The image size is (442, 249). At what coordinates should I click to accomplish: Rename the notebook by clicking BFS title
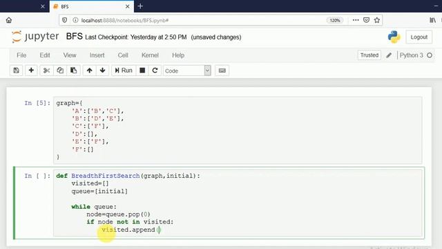coord(75,37)
